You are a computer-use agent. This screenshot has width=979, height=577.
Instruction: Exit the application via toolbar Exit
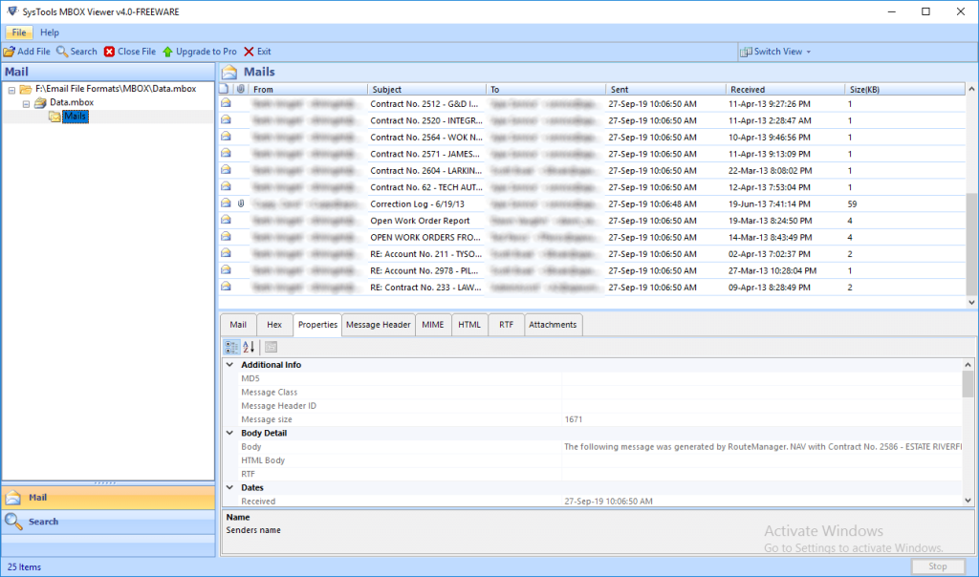tap(257, 52)
